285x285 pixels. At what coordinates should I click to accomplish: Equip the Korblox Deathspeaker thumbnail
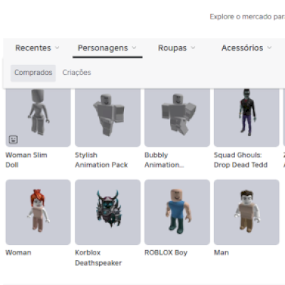pyautogui.click(x=108, y=212)
